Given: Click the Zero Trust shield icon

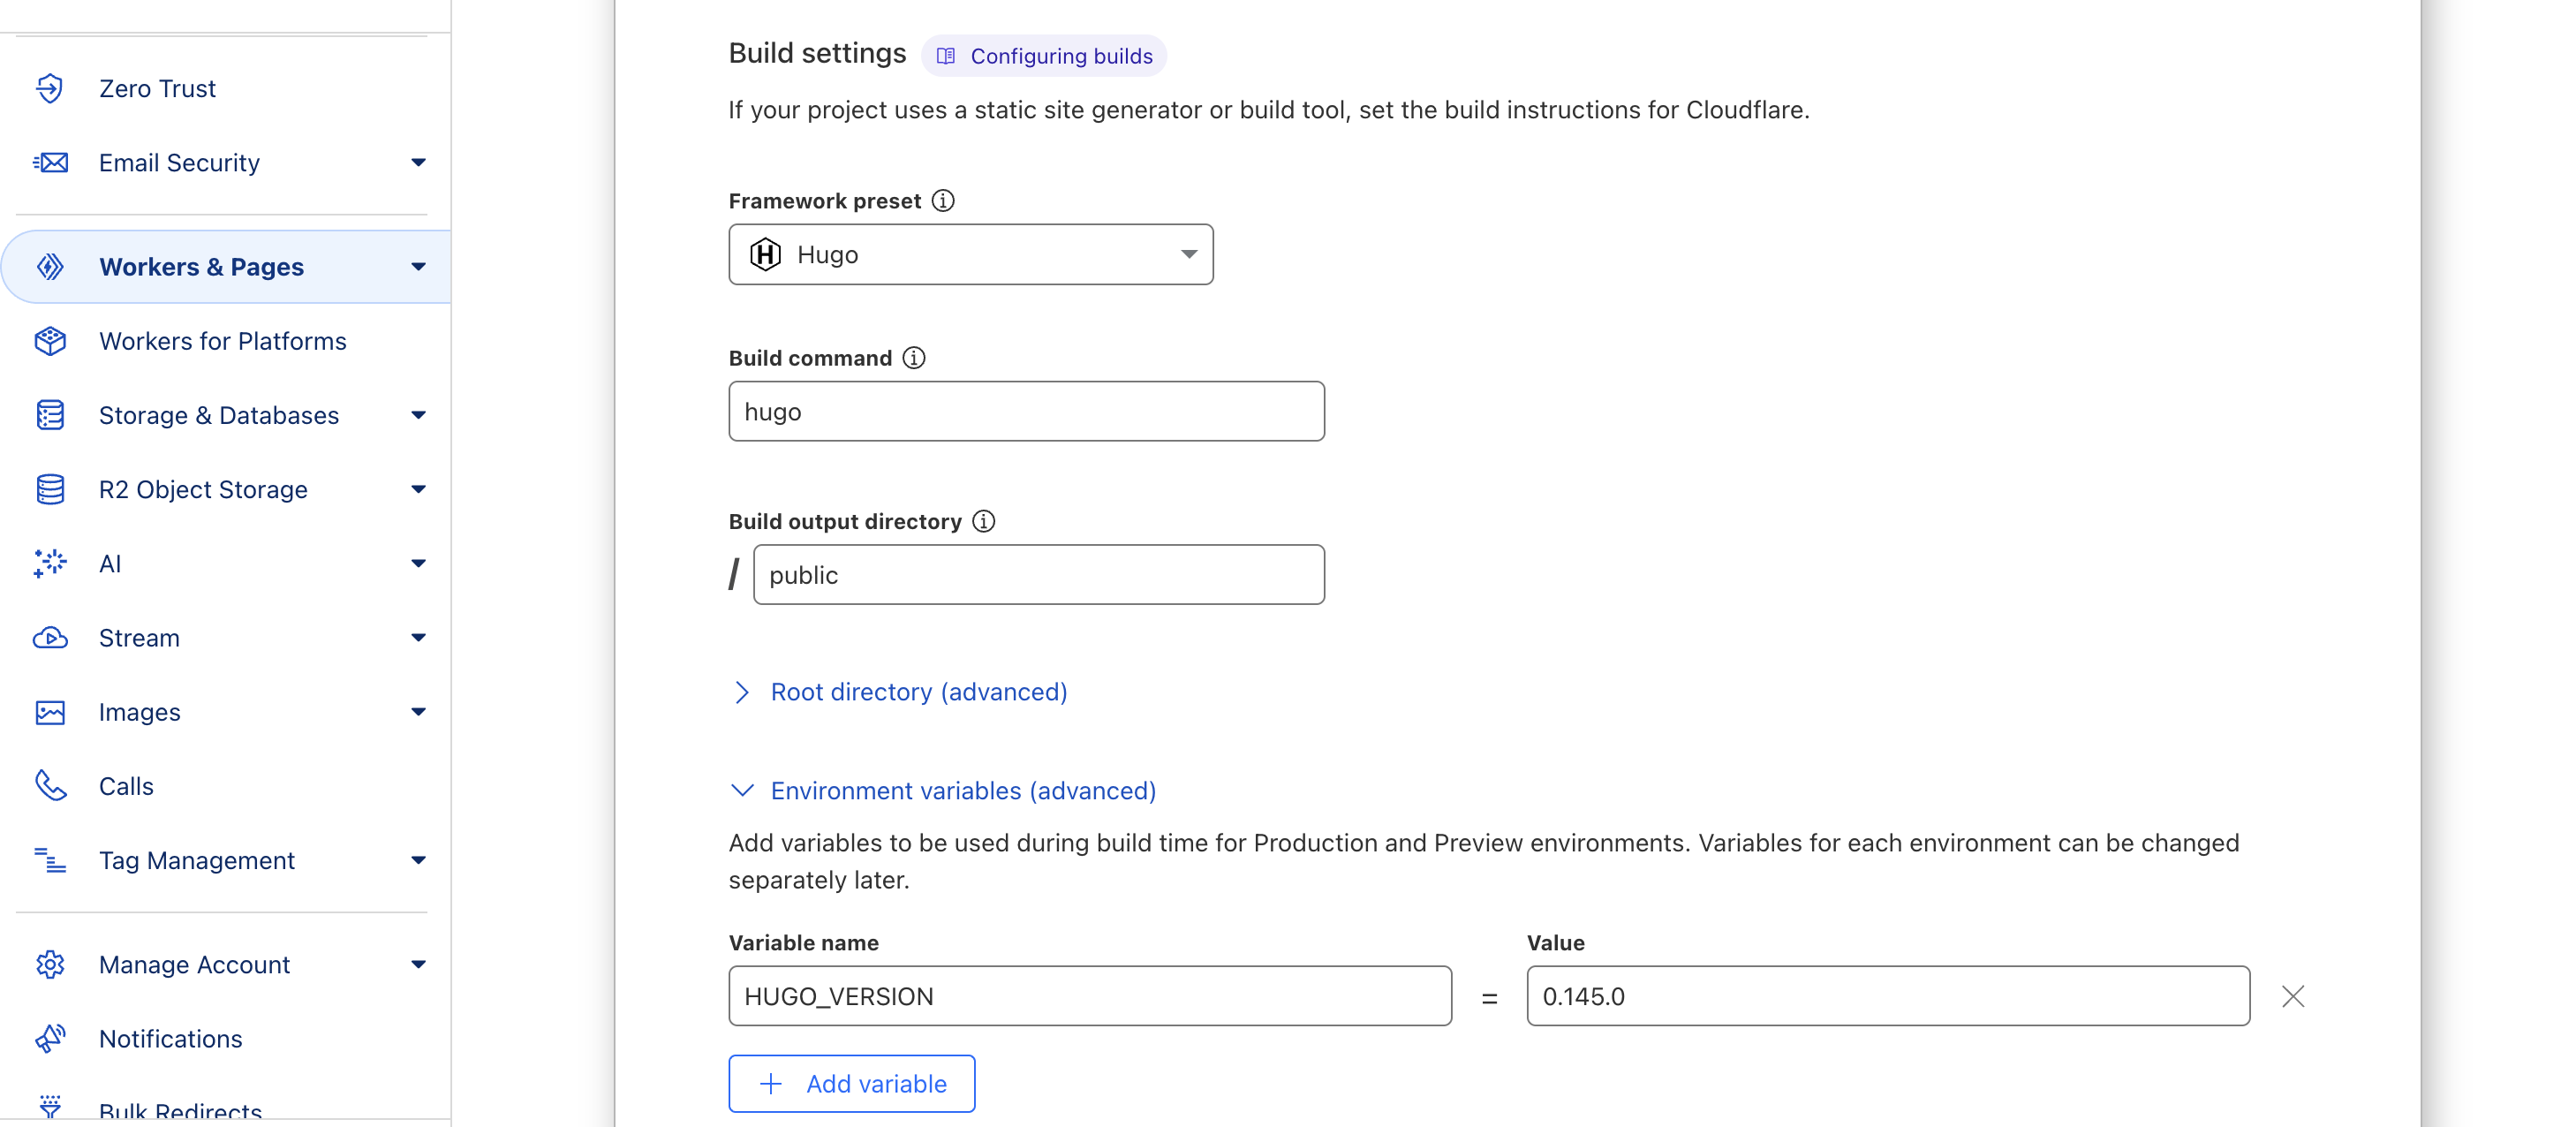Looking at the screenshot, I should click(50, 88).
